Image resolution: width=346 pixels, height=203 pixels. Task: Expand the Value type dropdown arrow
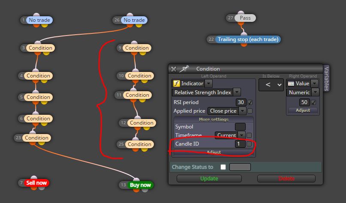click(x=315, y=84)
